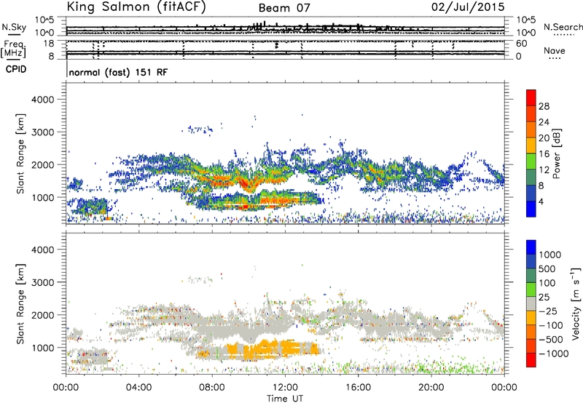Click the blue bottom of power colorbar
Viewport: 583px width, 403px height.
(531, 209)
